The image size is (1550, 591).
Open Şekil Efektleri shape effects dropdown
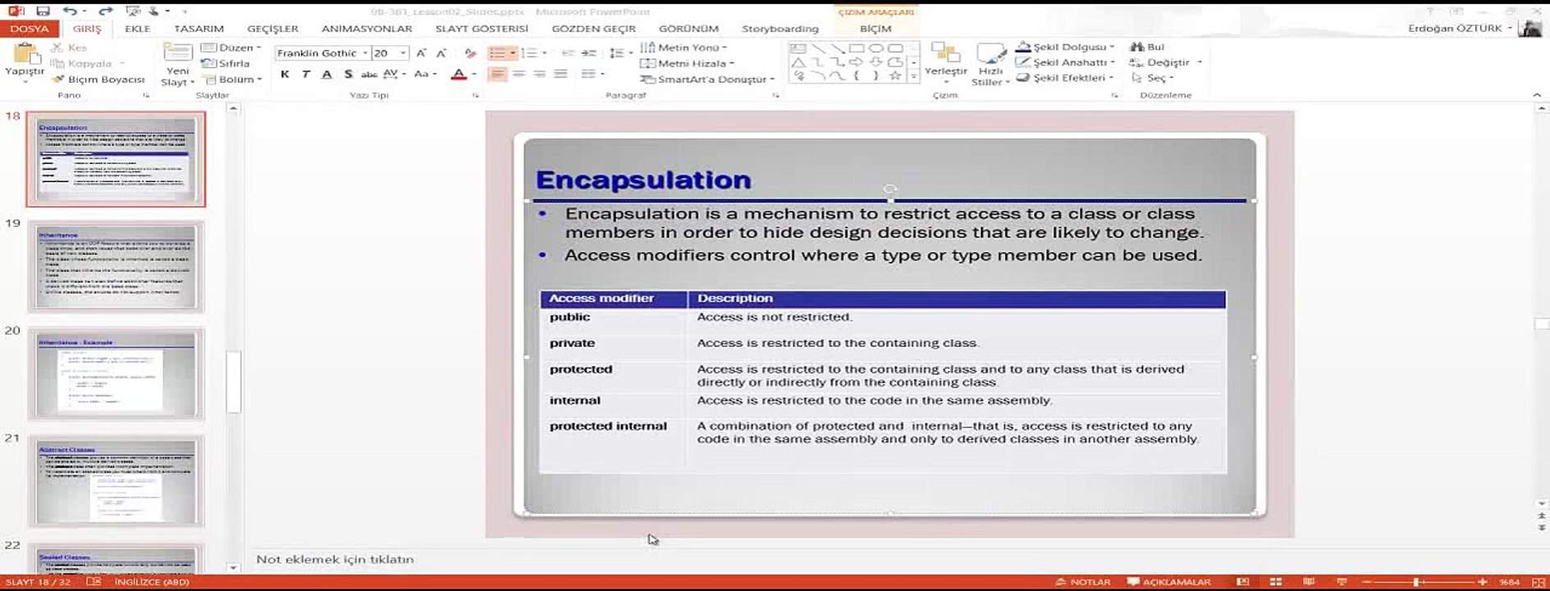pos(1065,78)
